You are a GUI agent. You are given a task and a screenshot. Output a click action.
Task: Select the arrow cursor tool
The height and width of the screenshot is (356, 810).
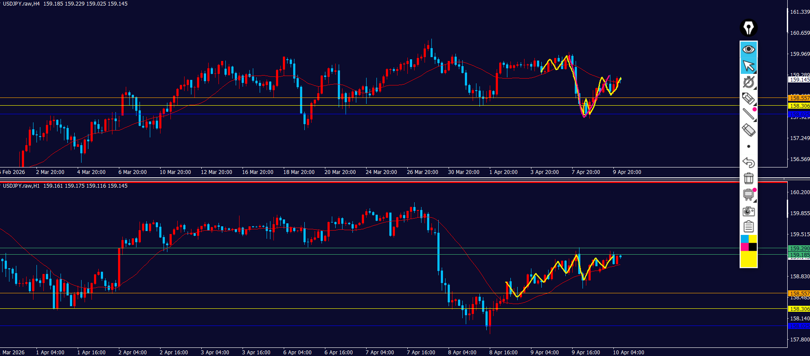click(x=748, y=66)
